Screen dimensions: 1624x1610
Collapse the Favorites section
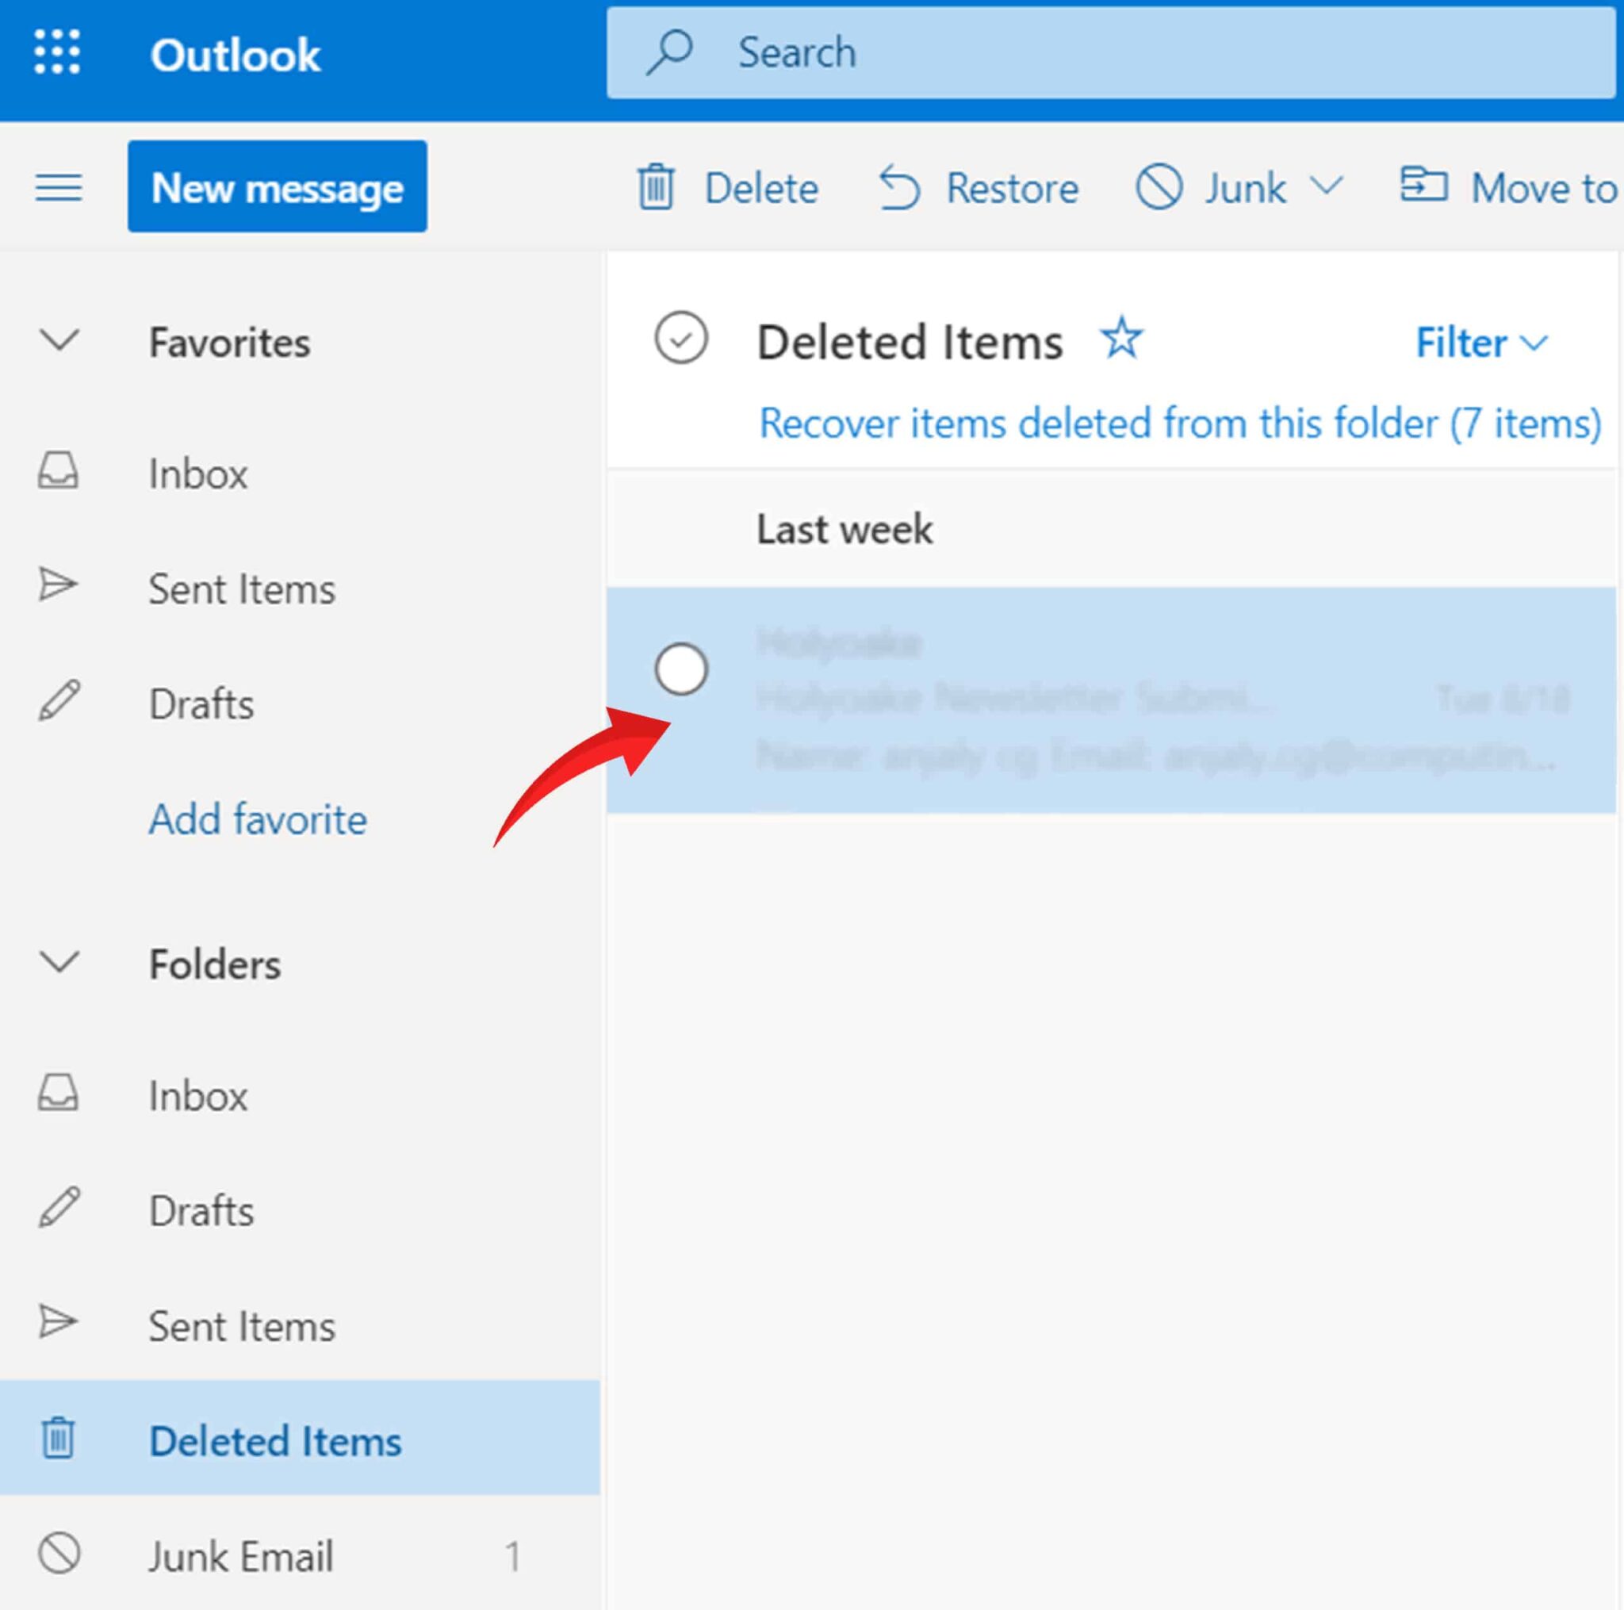[59, 341]
